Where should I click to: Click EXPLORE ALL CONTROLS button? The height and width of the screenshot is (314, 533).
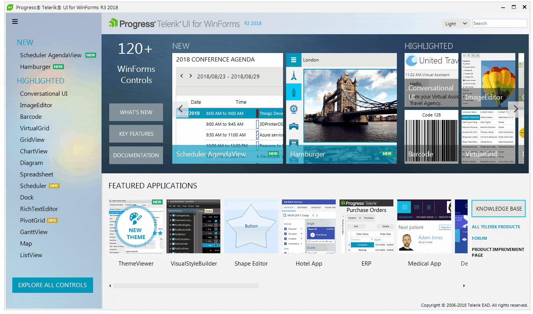[53, 285]
